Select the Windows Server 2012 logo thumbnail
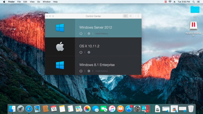Image resolution: width=203 pixels, height=114 pixels. [60, 28]
